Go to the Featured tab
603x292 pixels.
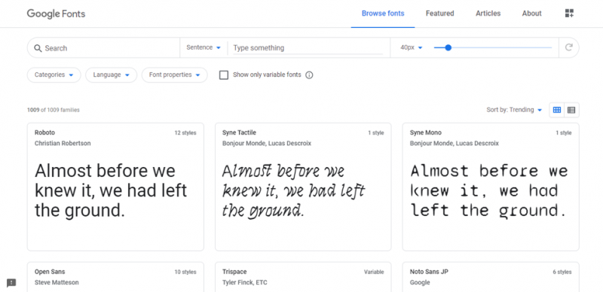point(440,14)
